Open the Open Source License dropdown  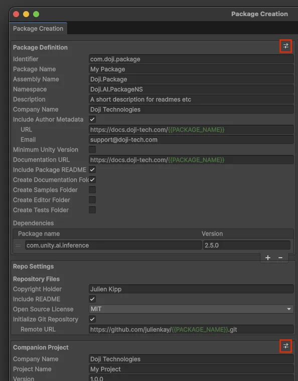(x=191, y=309)
